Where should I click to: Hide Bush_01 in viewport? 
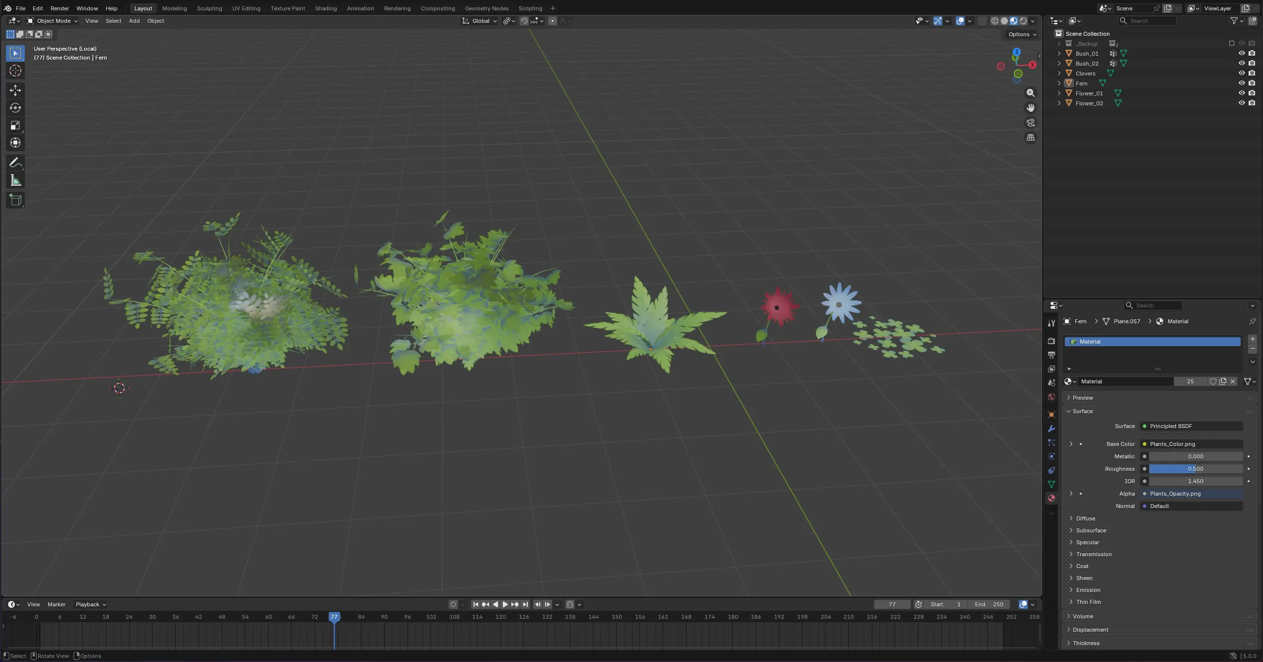1242,53
